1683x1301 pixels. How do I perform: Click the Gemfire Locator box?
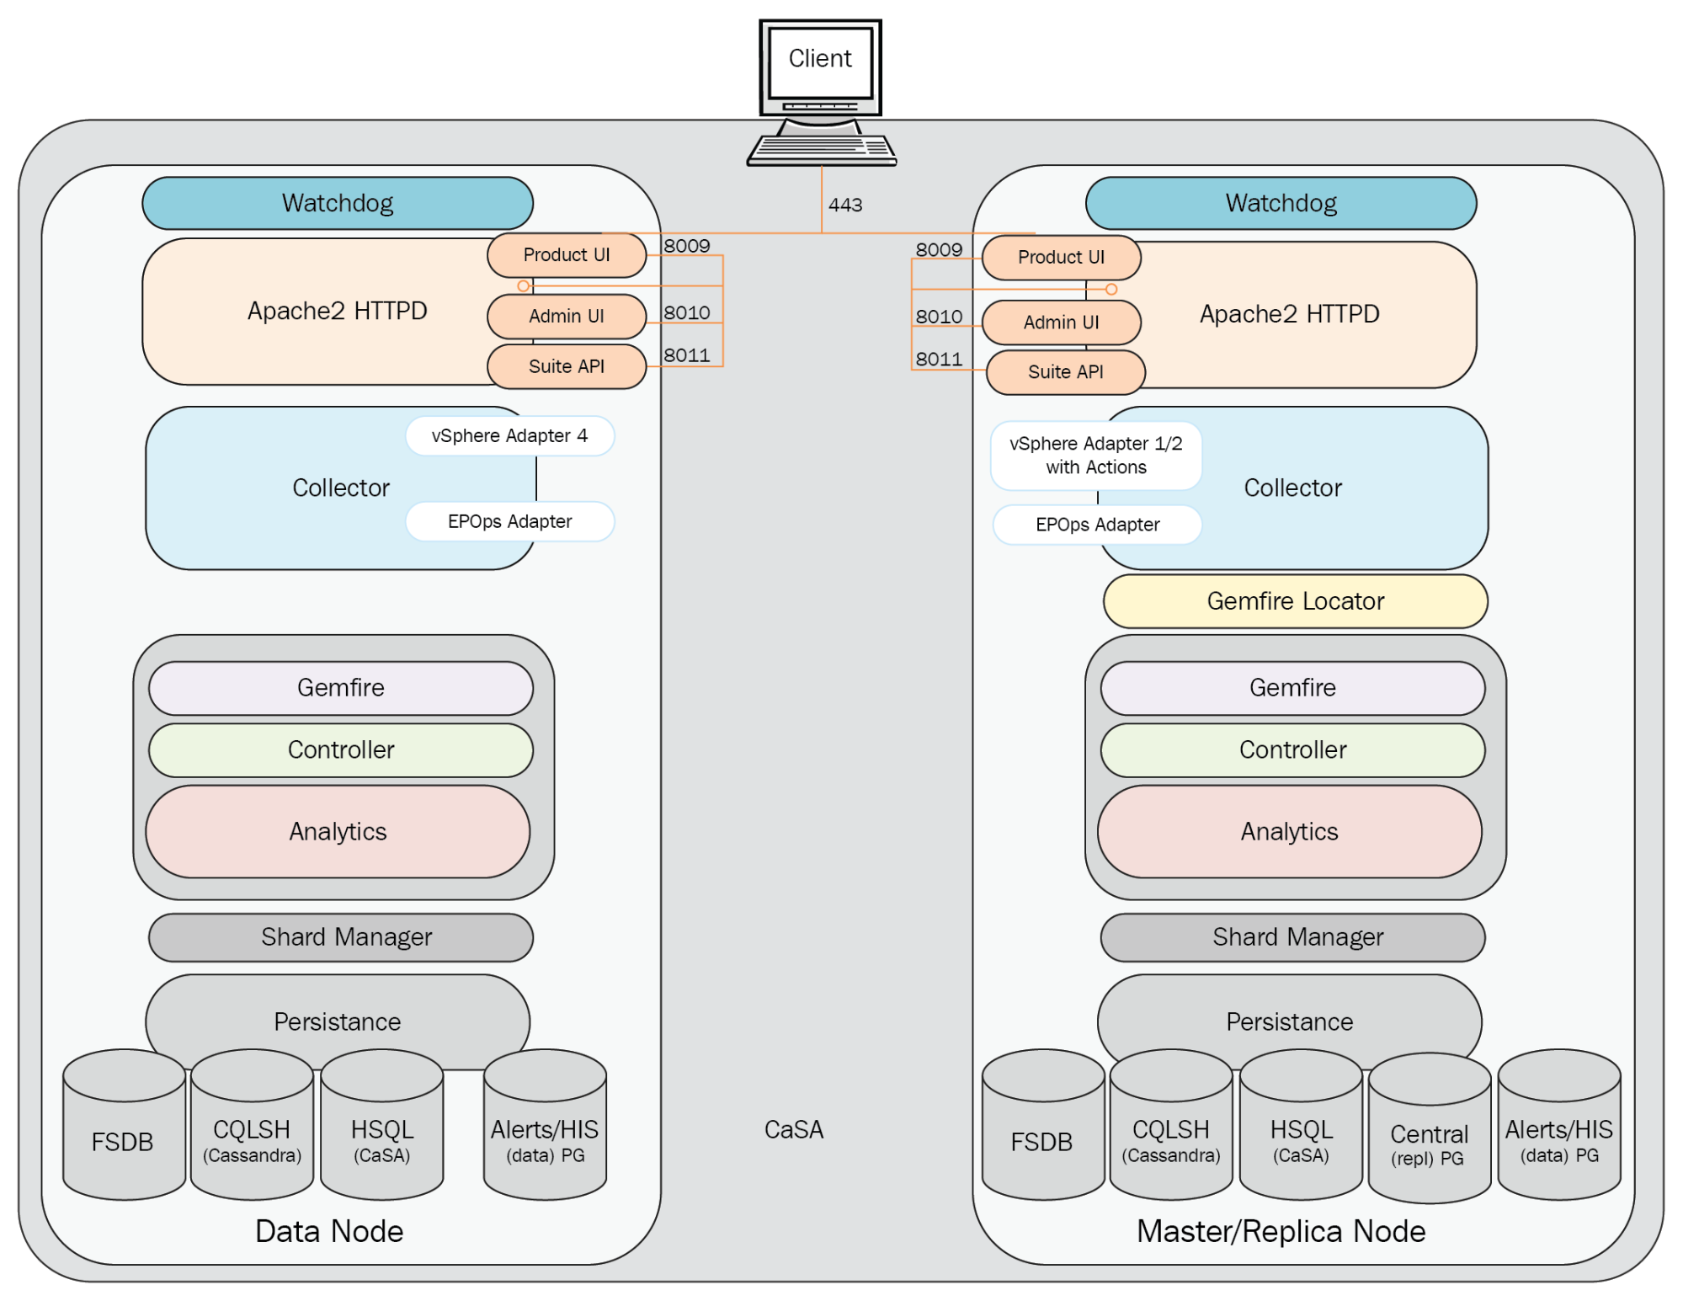1295,601
